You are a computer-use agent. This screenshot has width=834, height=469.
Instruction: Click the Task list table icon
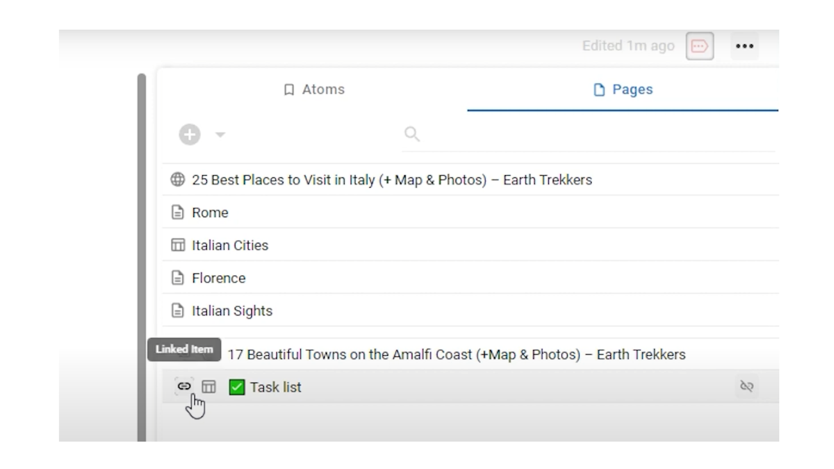tap(208, 387)
